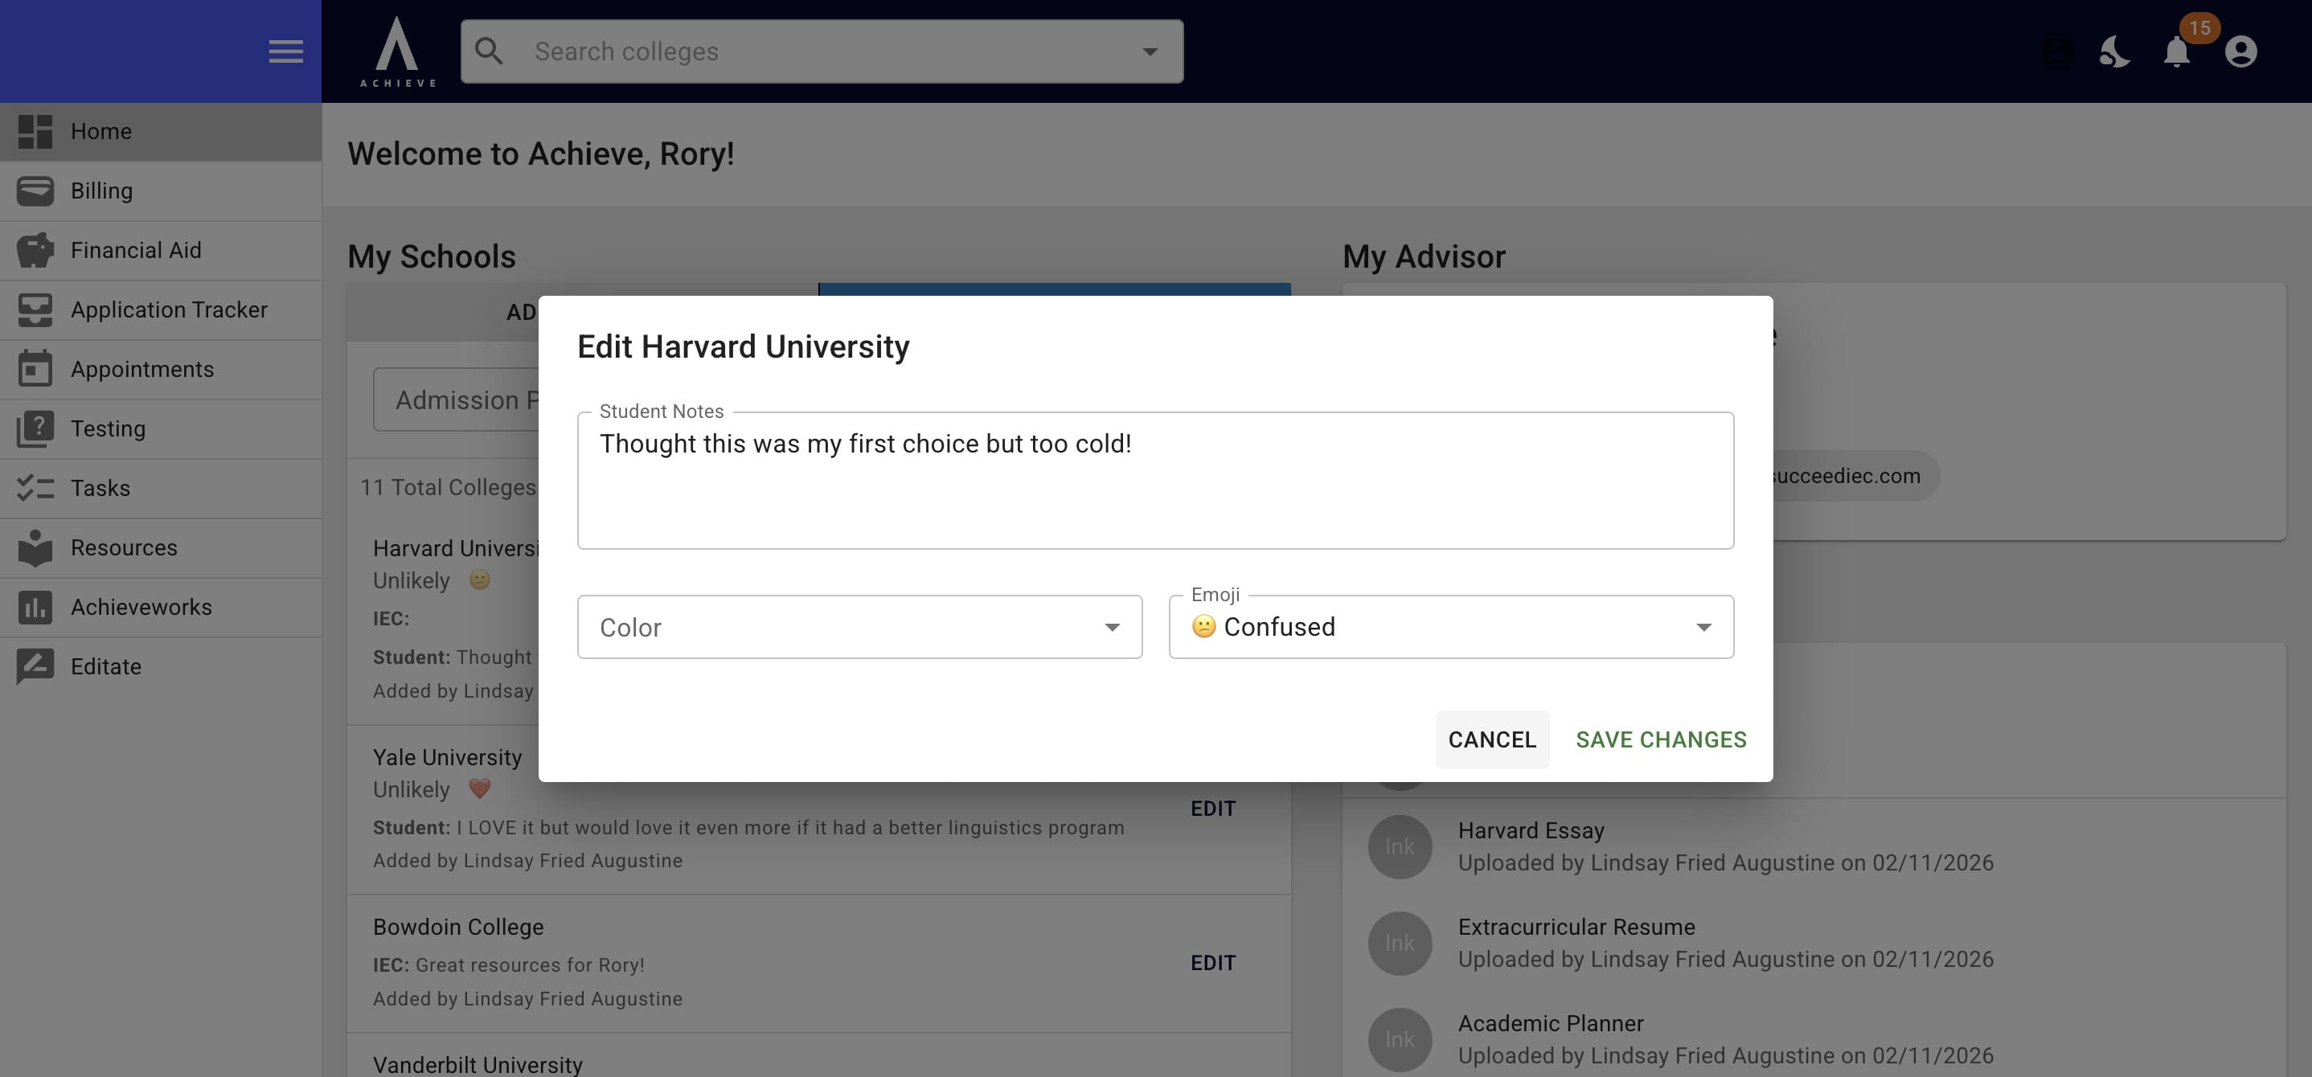Open the Color dropdown
The width and height of the screenshot is (2312, 1077).
tap(859, 626)
